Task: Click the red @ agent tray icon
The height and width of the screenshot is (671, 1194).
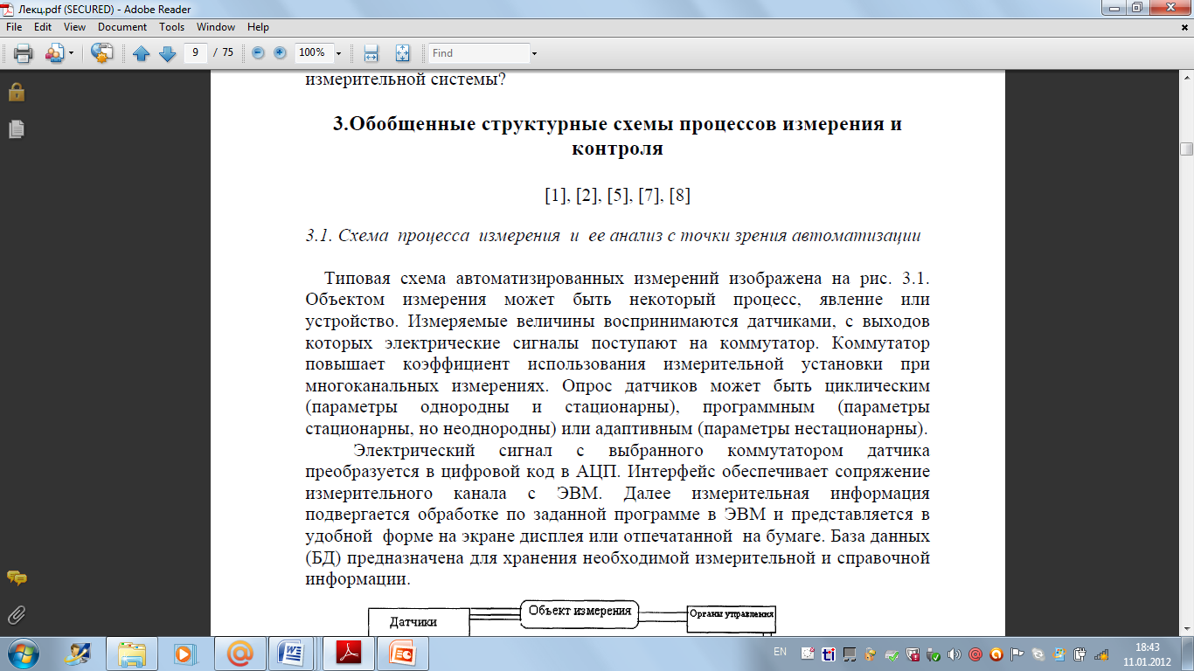Action: 975,654
